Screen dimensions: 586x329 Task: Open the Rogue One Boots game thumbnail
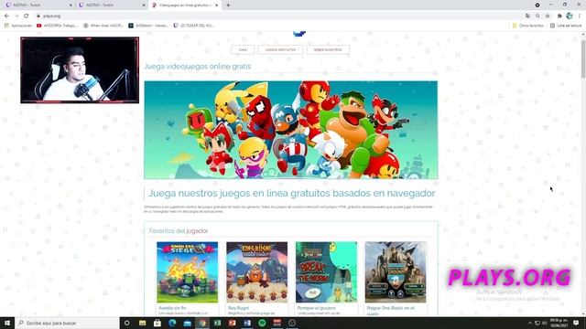tap(396, 272)
